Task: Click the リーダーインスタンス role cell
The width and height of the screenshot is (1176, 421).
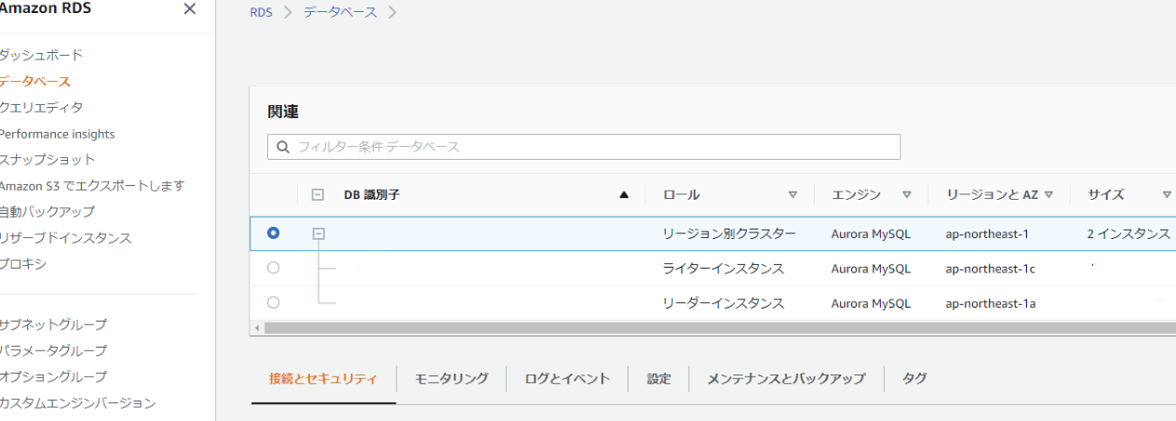Action: (x=723, y=303)
